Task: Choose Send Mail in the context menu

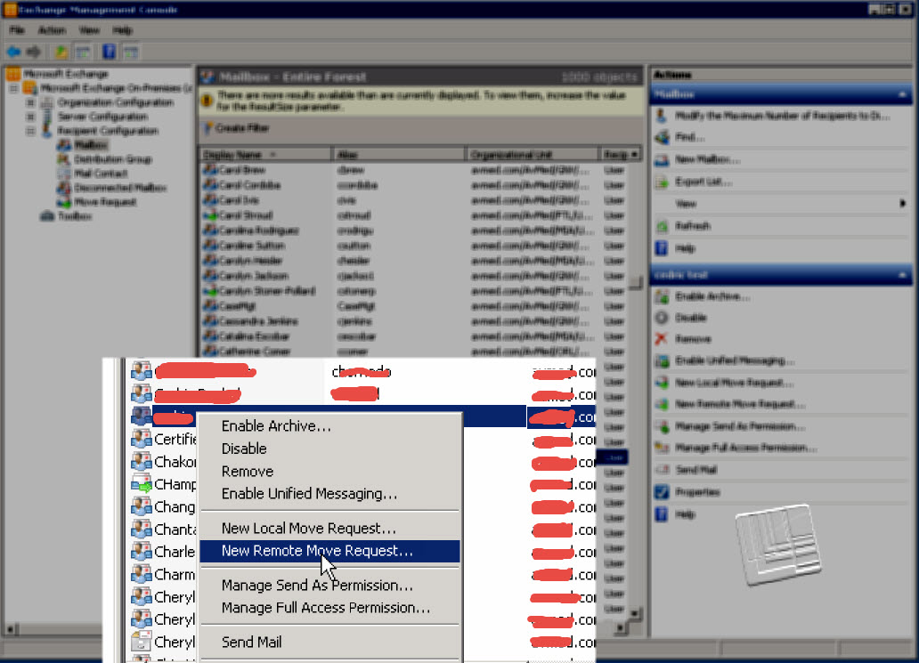Action: 330,643
